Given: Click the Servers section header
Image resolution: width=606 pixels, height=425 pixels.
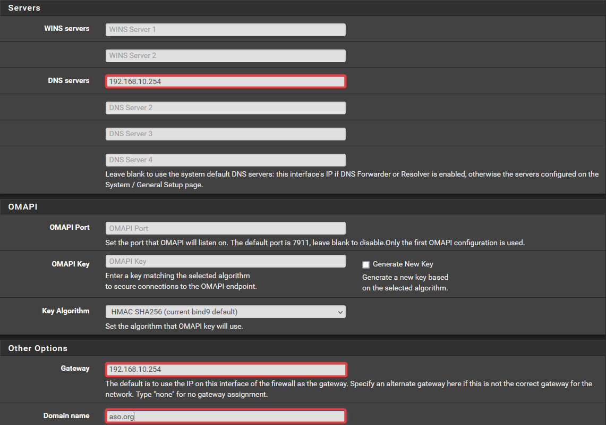Looking at the screenshot, I should 24,8.
